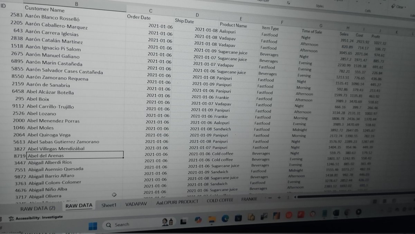This screenshot has height=234, width=415.
Task: Open the AaLOPURI PRODUCT sheet
Action: [177, 201]
